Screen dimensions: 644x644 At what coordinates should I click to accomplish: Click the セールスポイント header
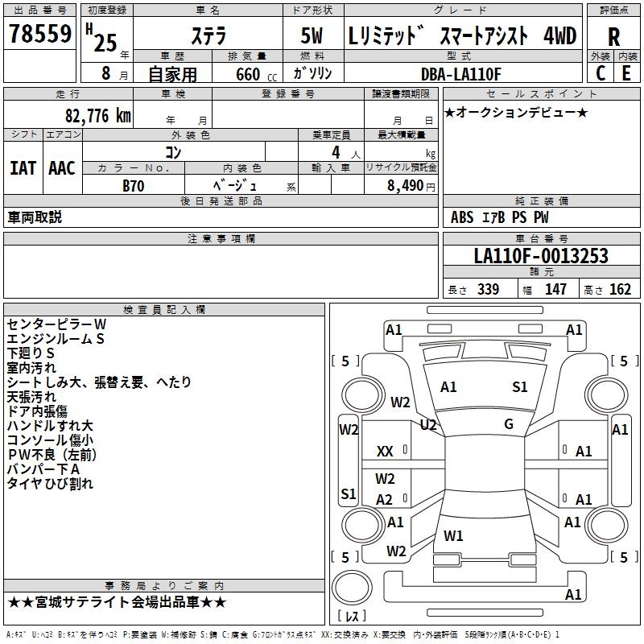(541, 93)
